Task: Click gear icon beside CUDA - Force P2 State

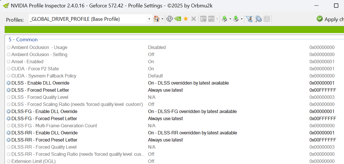Action: coord(9,69)
